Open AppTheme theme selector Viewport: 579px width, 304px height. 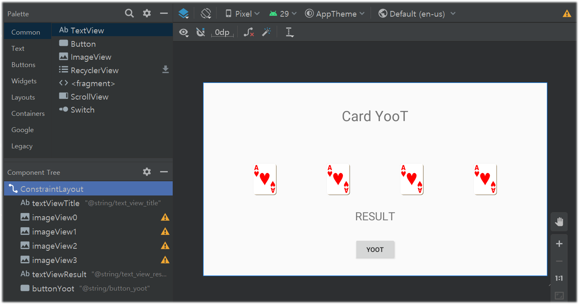point(335,13)
